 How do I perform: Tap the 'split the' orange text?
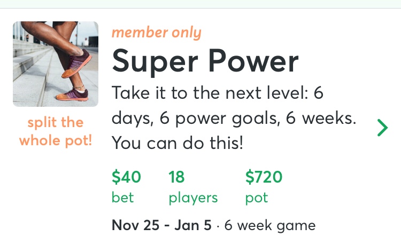[56, 123]
